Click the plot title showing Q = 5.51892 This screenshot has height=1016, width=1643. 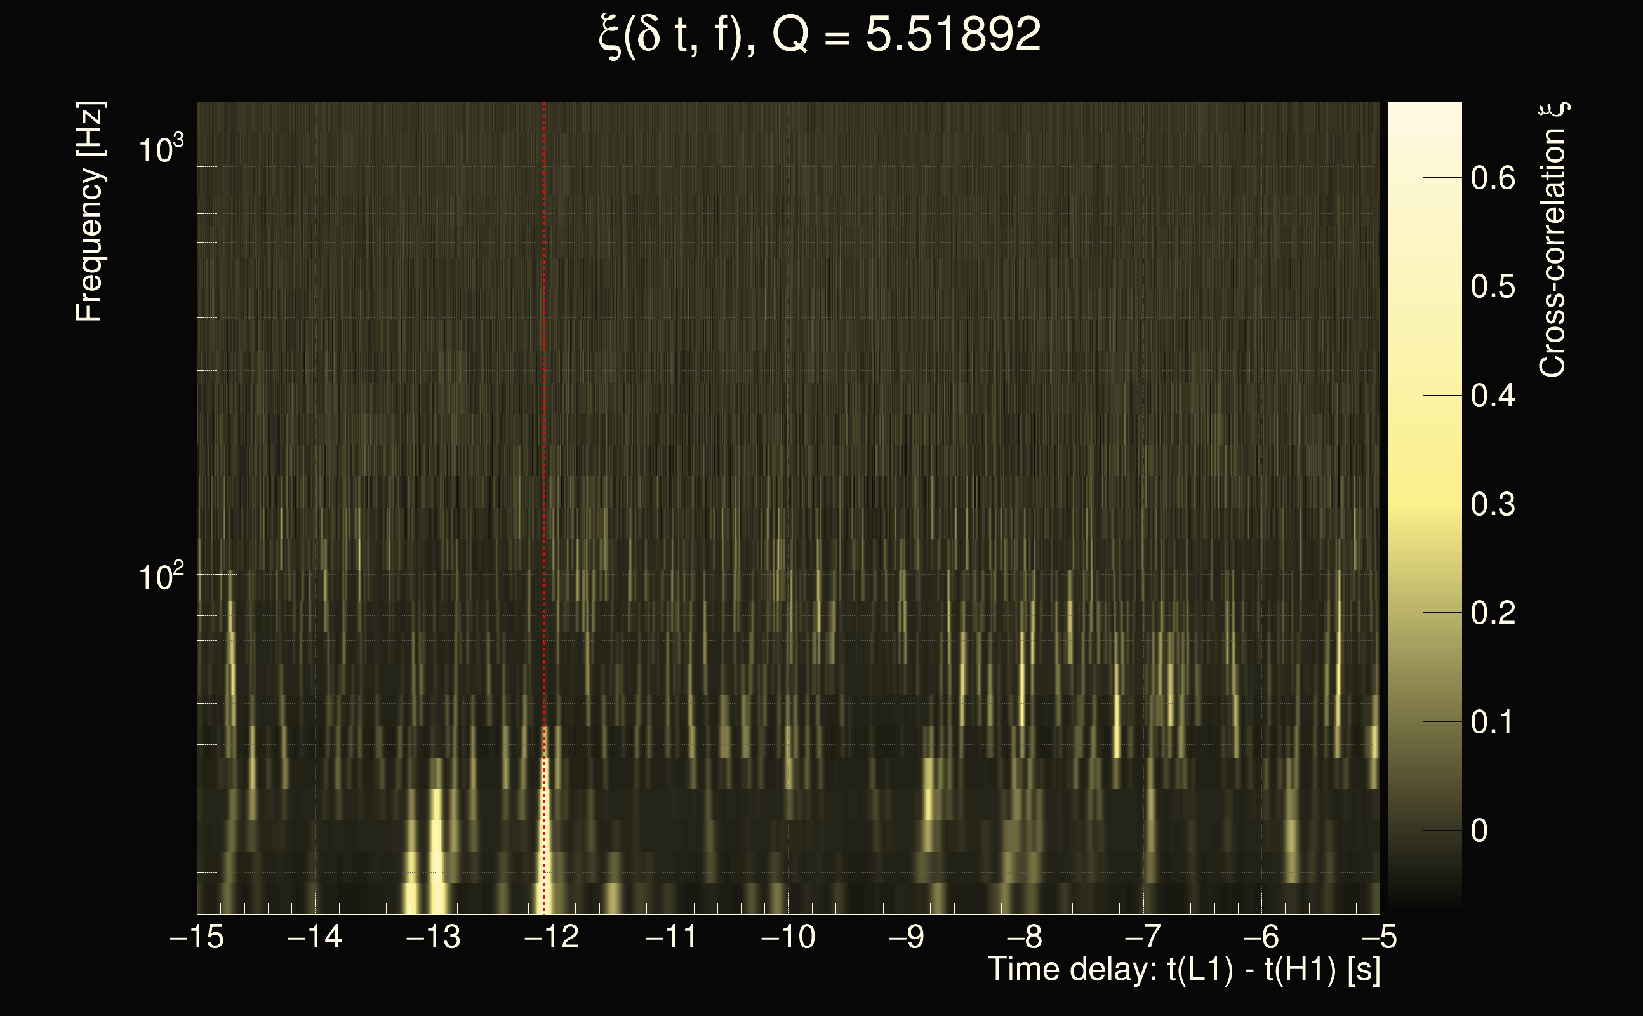(x=820, y=35)
